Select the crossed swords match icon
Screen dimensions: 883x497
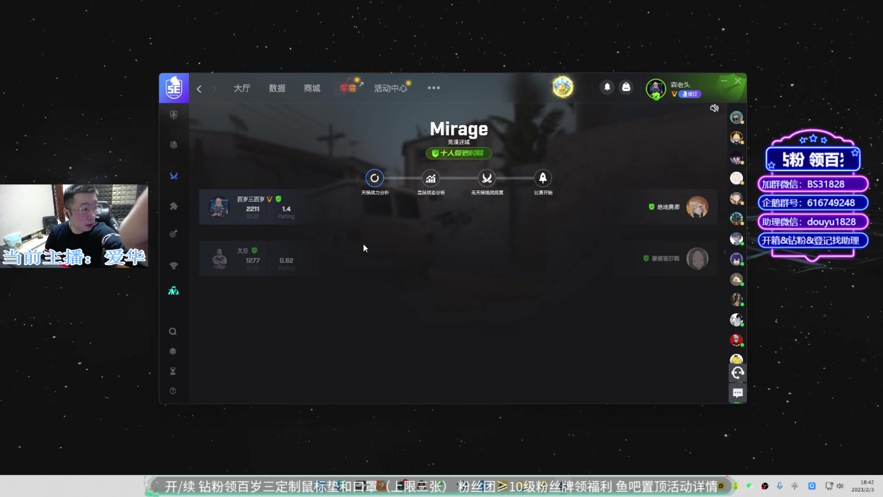[174, 176]
